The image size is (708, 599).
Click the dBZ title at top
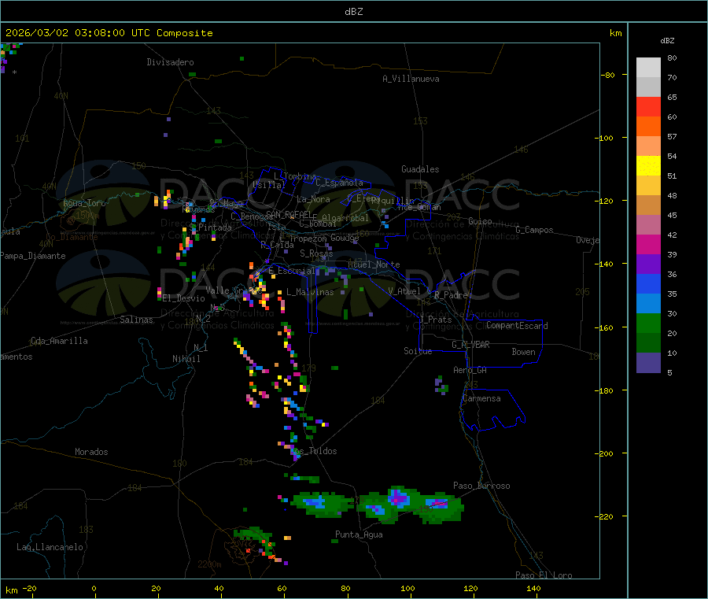pyautogui.click(x=353, y=12)
